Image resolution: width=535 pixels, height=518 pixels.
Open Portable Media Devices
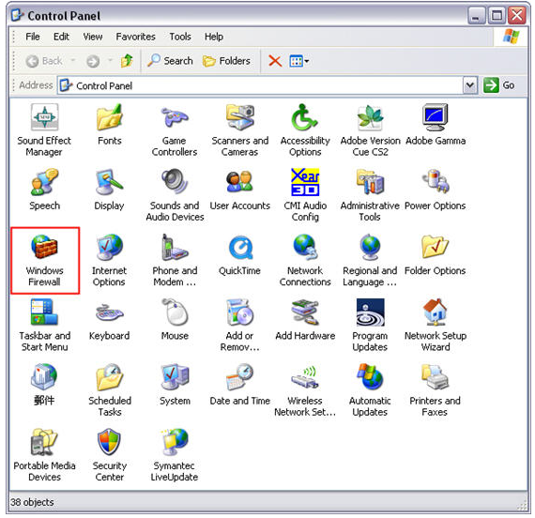44,455
